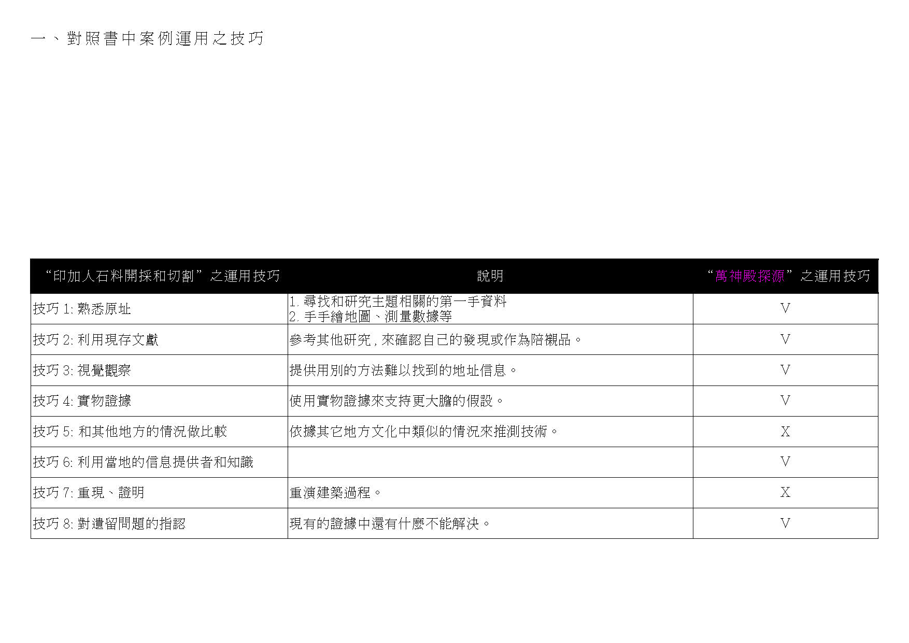Image resolution: width=909 pixels, height=643 pixels.
Task: Click the description 重演建築過程
Action: (335, 493)
